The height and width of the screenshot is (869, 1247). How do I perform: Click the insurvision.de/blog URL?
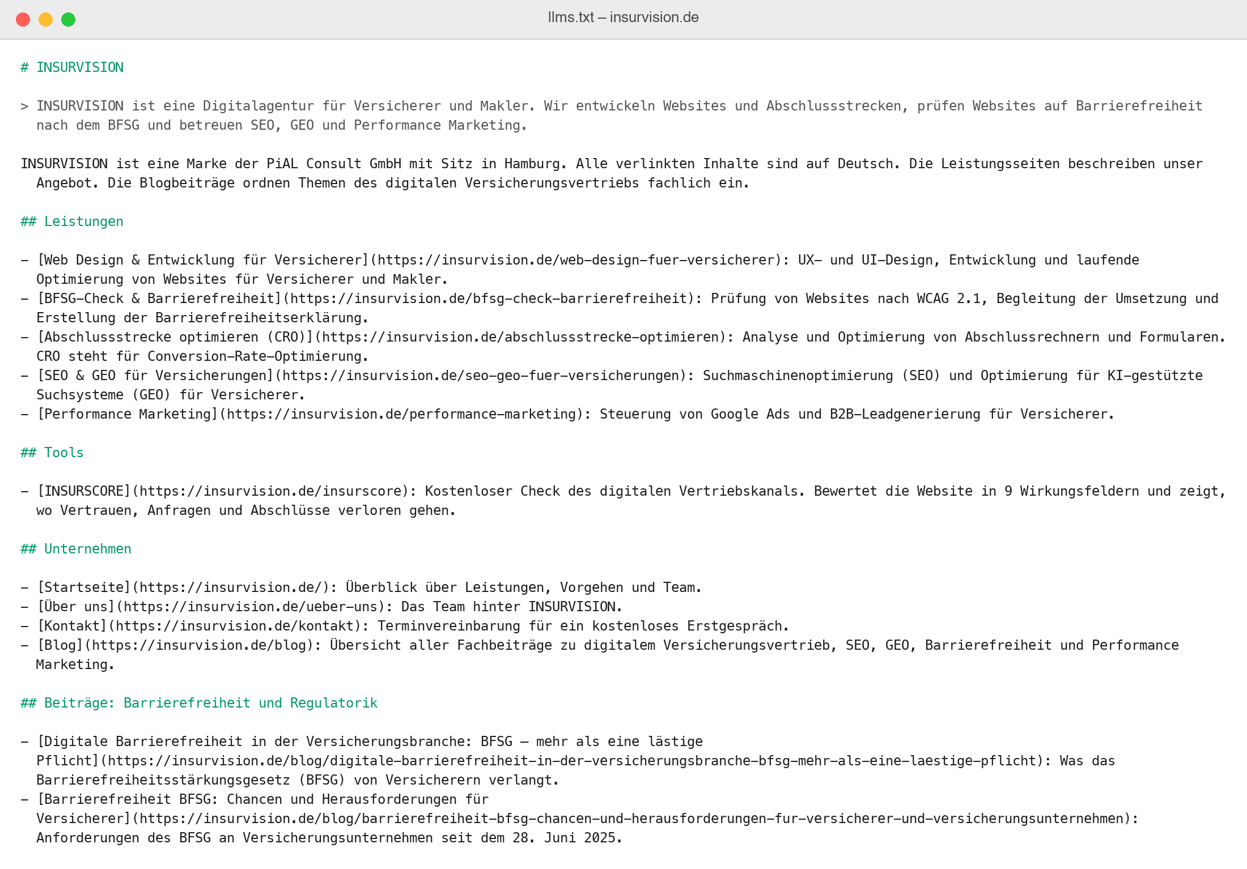pyautogui.click(x=199, y=645)
